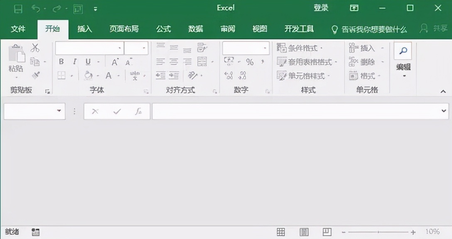Toggle Italic formatting
Viewport: 452px width, 239px height.
click(x=75, y=62)
